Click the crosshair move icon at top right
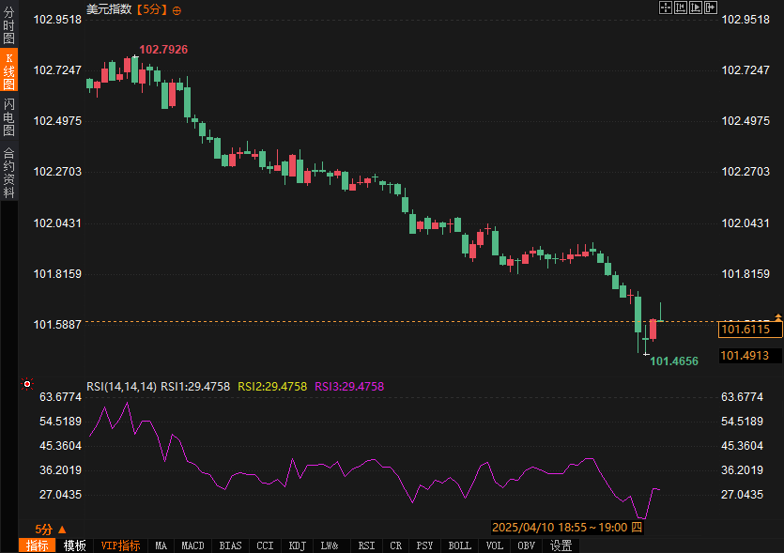 666,8
